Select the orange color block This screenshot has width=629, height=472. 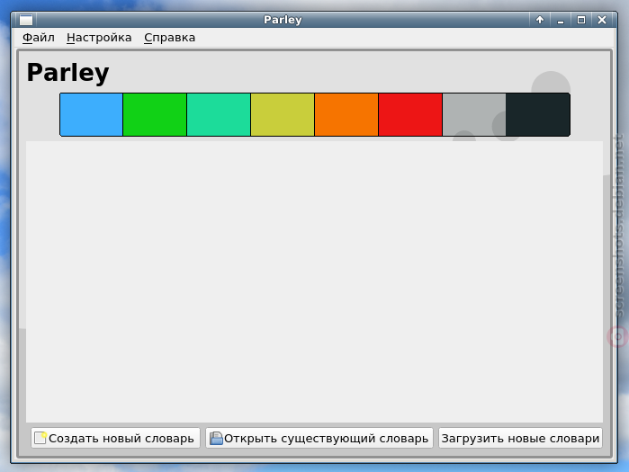click(346, 114)
